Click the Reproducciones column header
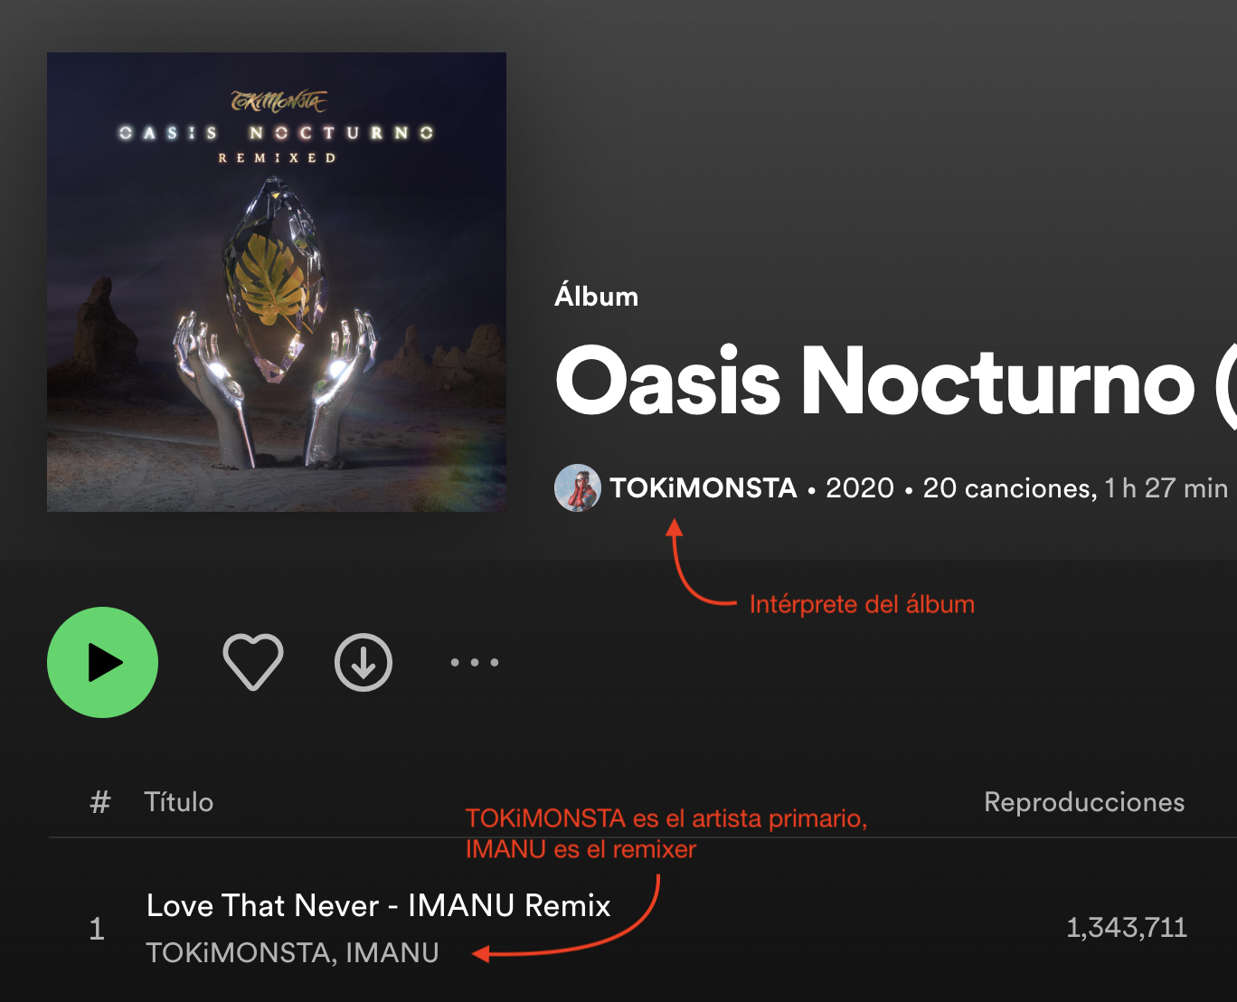The image size is (1237, 1002). tap(1084, 802)
